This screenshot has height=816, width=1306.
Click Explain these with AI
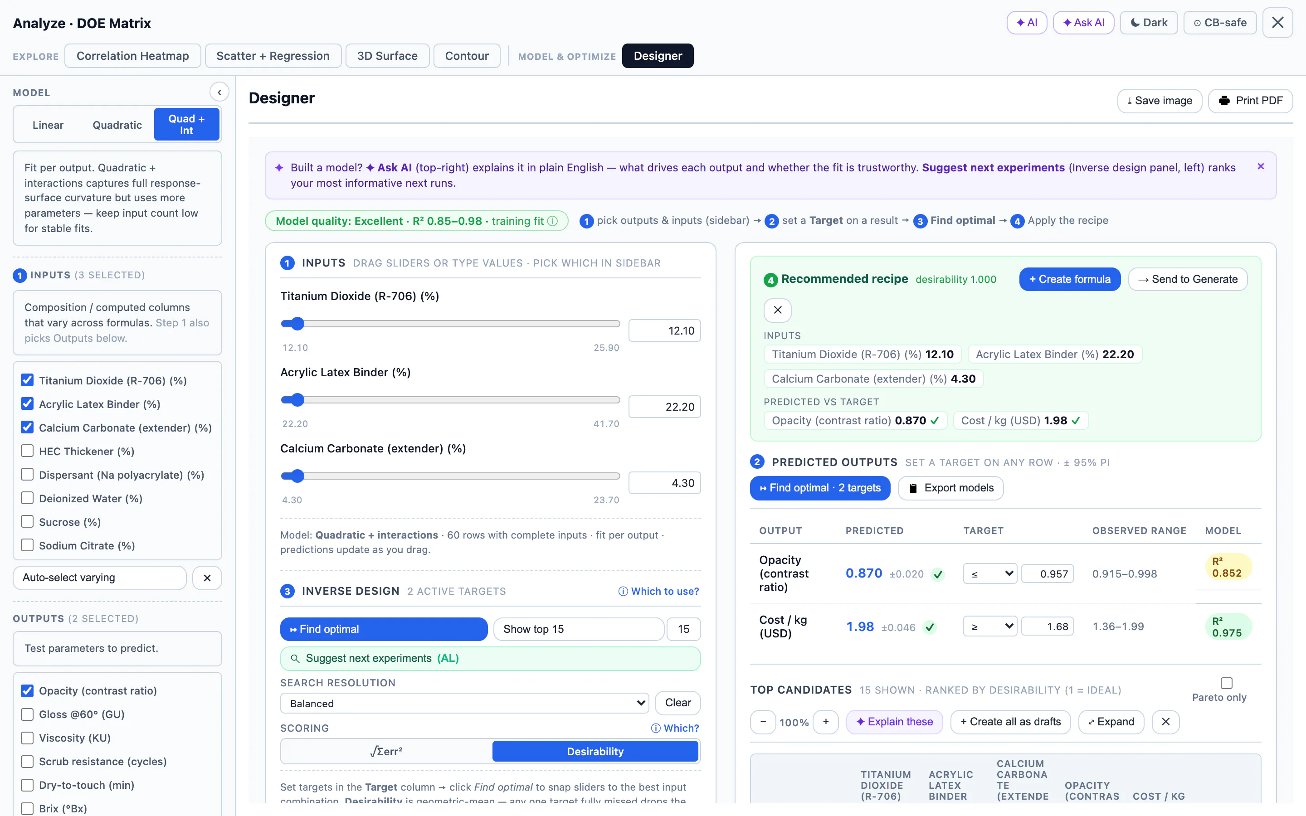(x=894, y=722)
